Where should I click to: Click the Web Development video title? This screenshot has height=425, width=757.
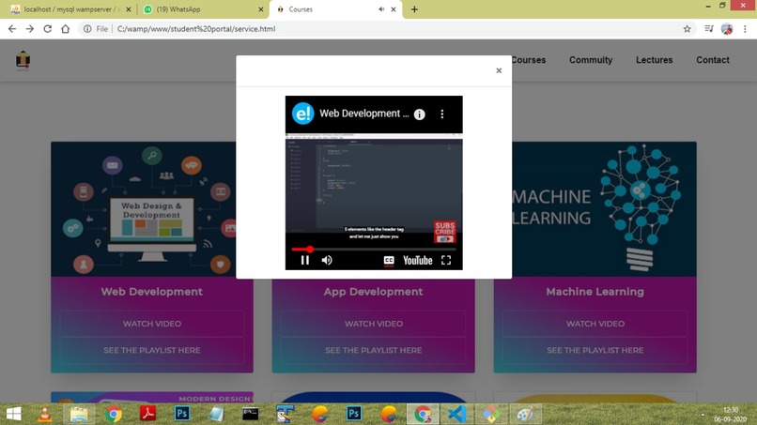364,114
